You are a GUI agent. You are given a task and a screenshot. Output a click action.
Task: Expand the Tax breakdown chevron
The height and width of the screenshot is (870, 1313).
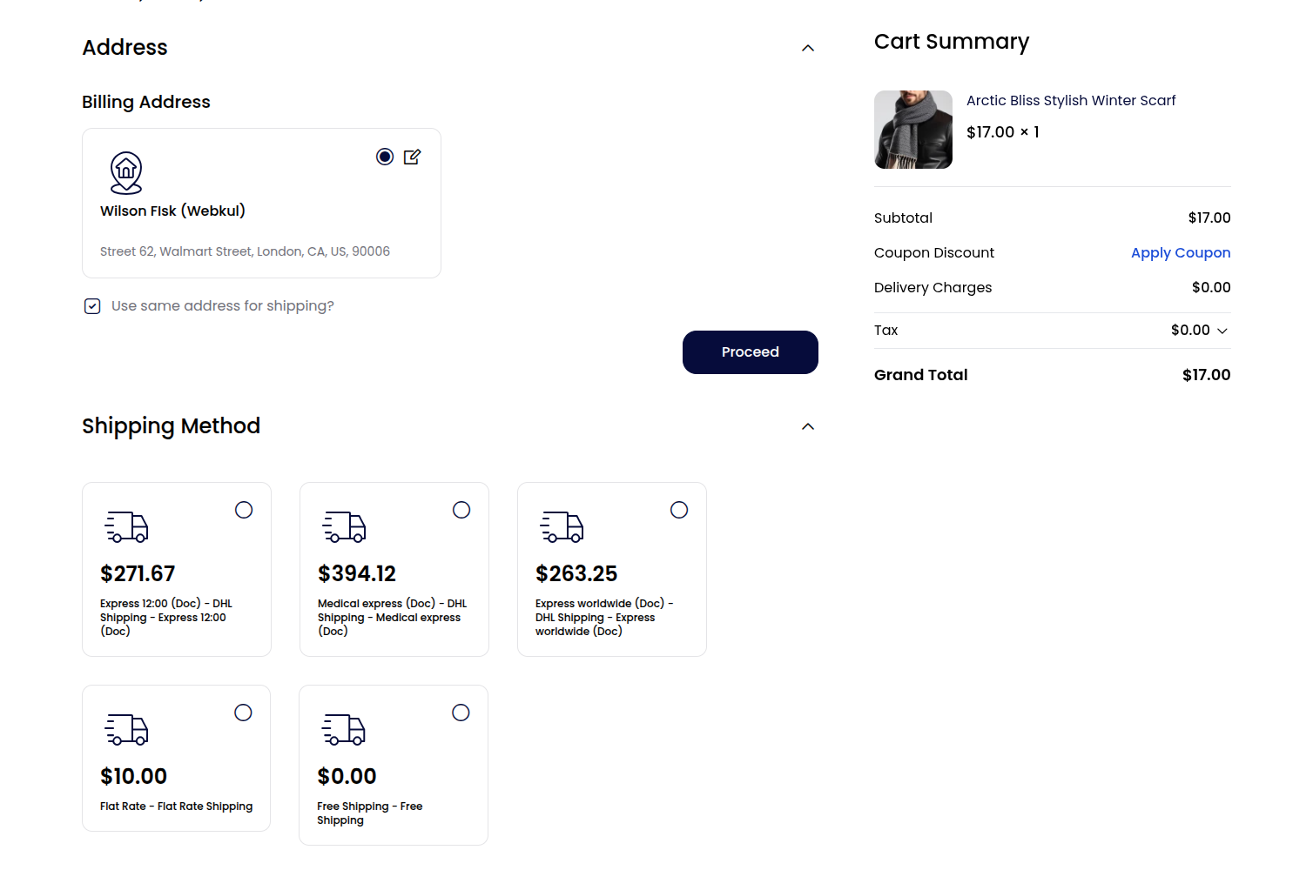click(x=1222, y=331)
